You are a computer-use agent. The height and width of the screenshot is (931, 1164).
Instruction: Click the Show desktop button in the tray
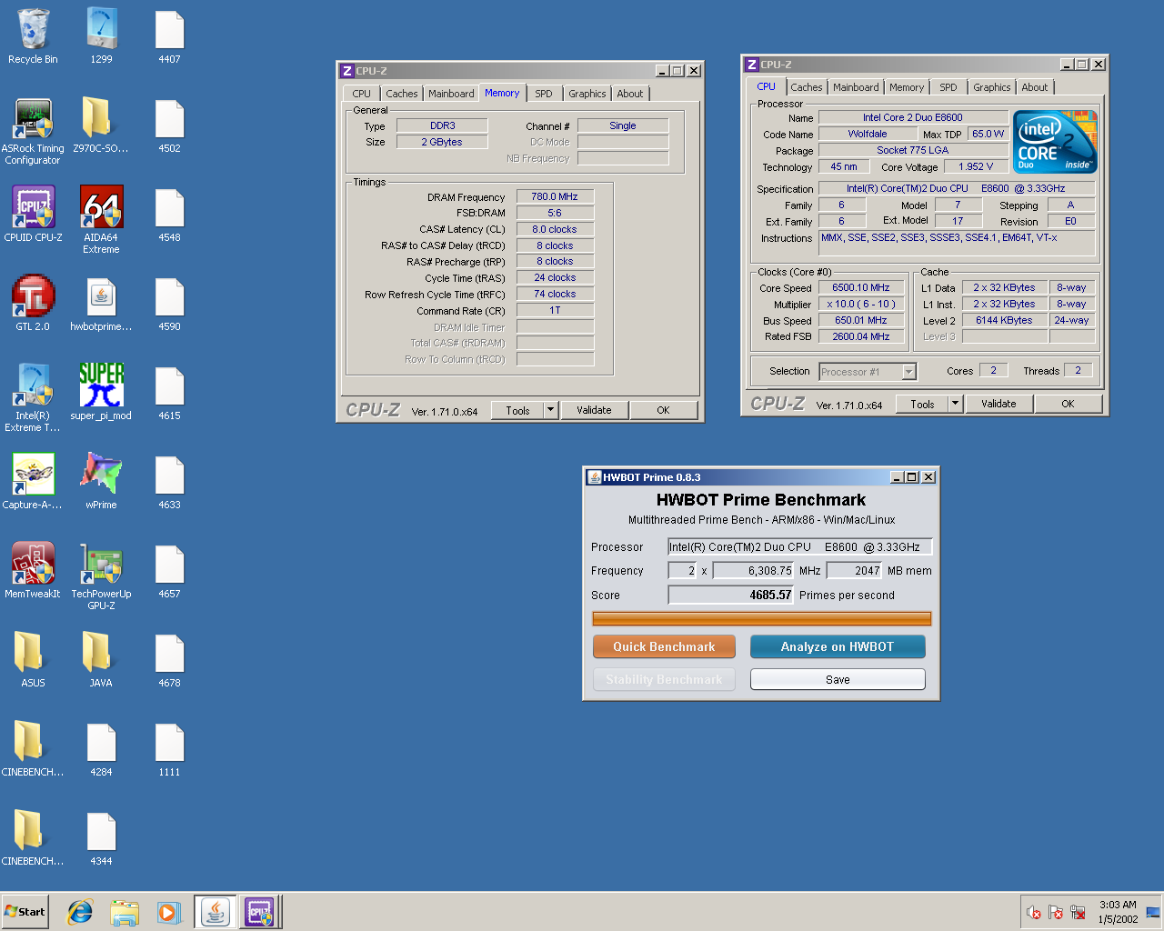coord(1153,912)
